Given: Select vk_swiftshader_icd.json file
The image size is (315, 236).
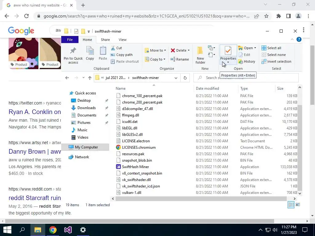Looking at the screenshot, I should (x=141, y=186).
